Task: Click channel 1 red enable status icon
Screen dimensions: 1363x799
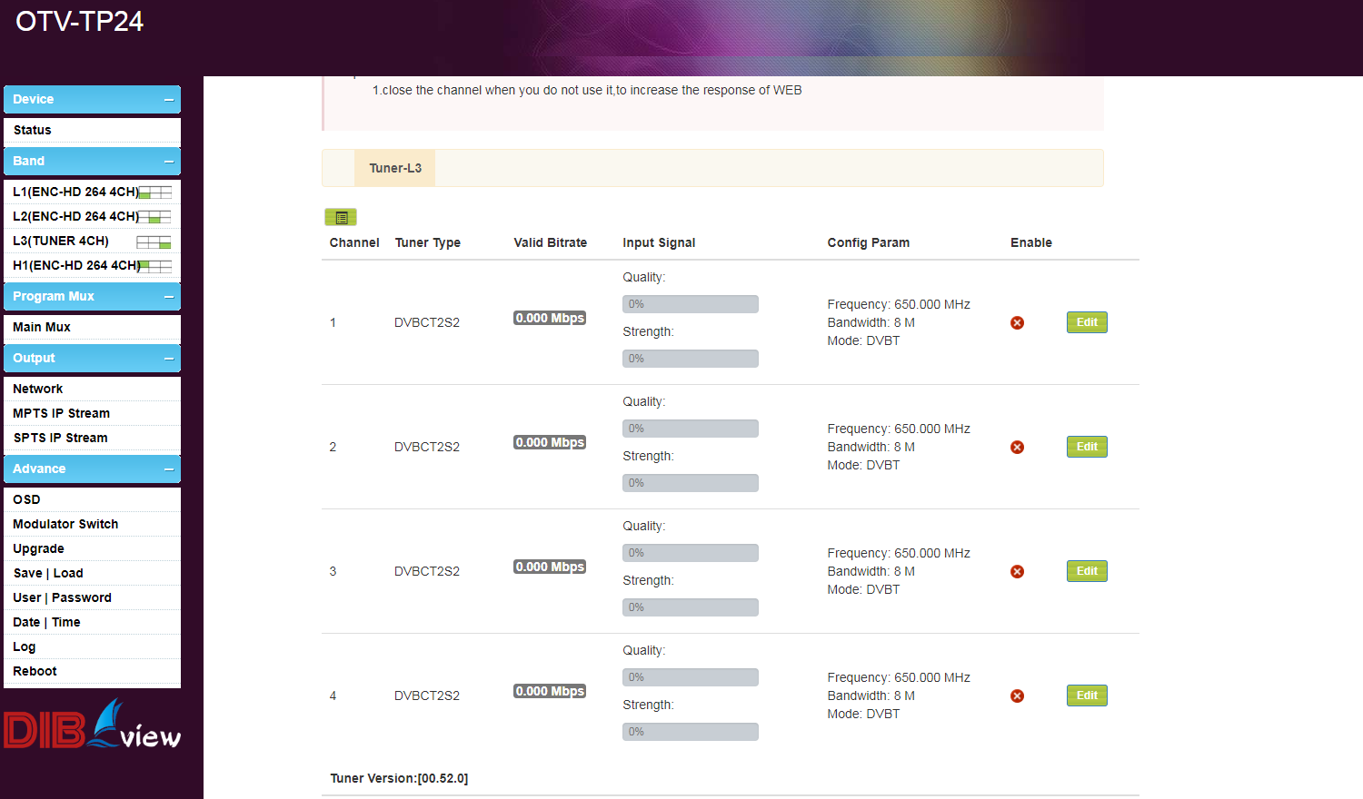Action: coord(1017,323)
